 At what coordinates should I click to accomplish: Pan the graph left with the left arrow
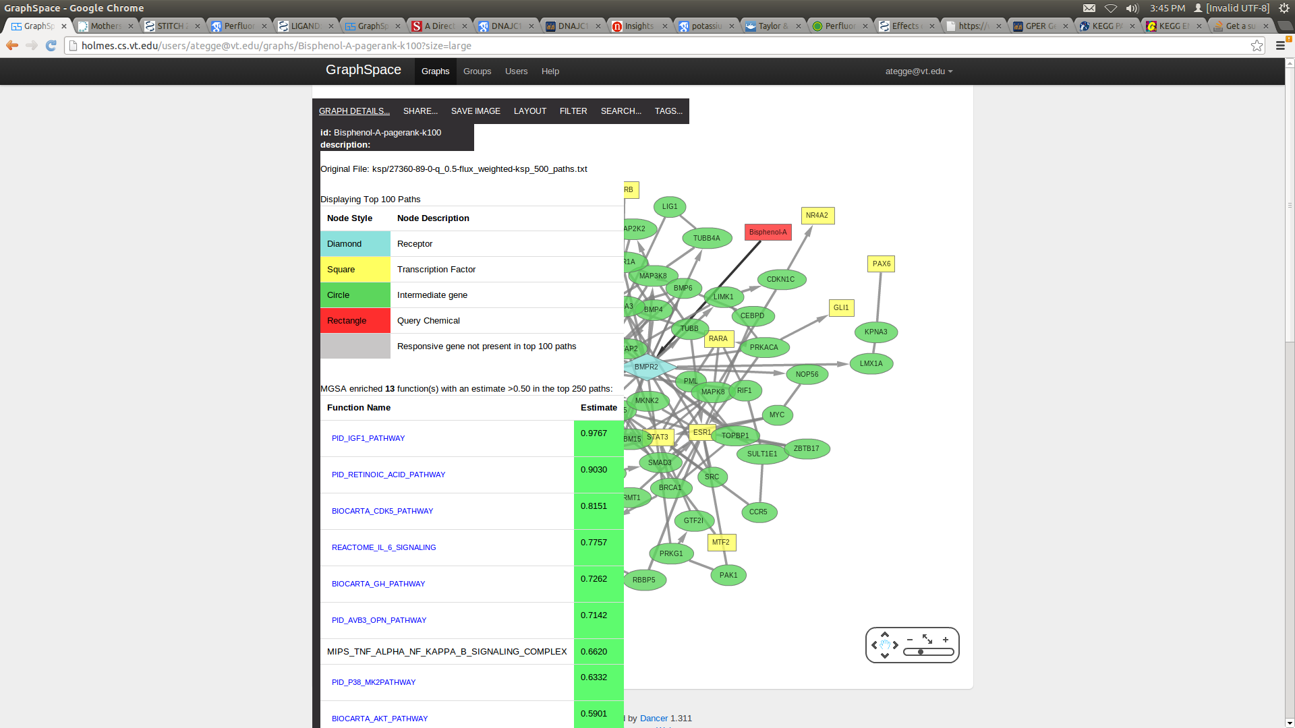(x=874, y=645)
